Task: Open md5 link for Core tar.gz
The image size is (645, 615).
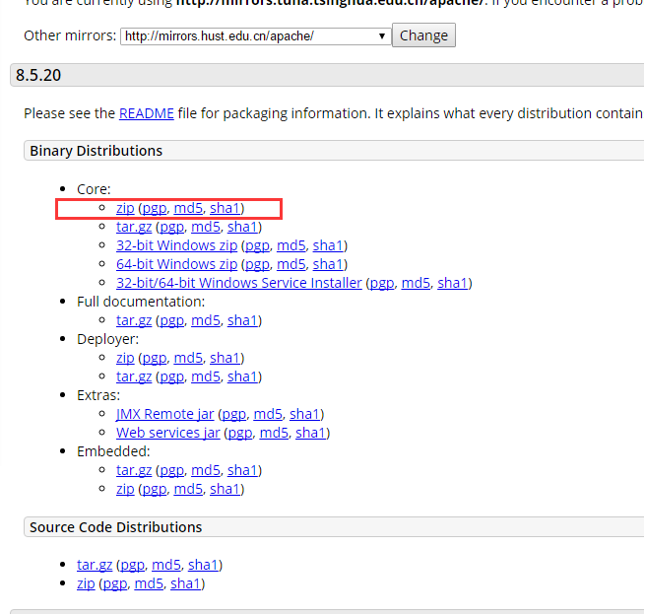Action: point(206,227)
